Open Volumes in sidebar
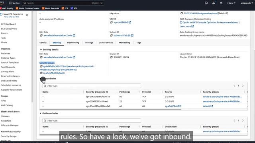Viewport: 255px width, 143px height. [x=5, y=116]
